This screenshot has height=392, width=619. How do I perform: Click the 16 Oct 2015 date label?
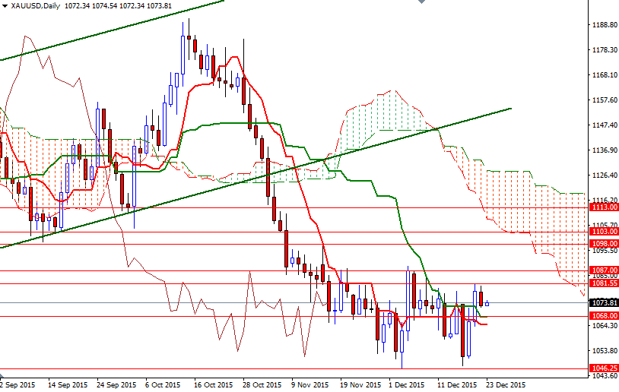point(211,384)
